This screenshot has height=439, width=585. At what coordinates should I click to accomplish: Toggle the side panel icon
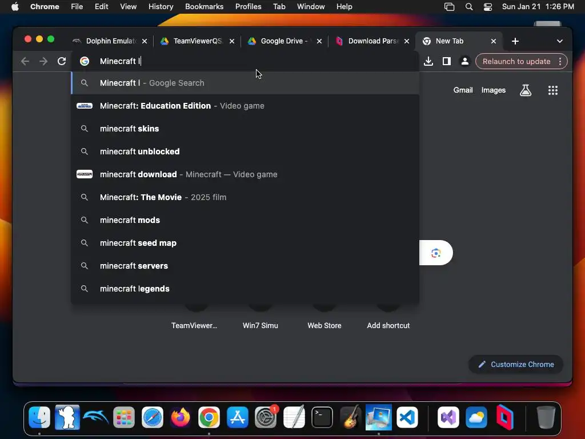click(447, 61)
